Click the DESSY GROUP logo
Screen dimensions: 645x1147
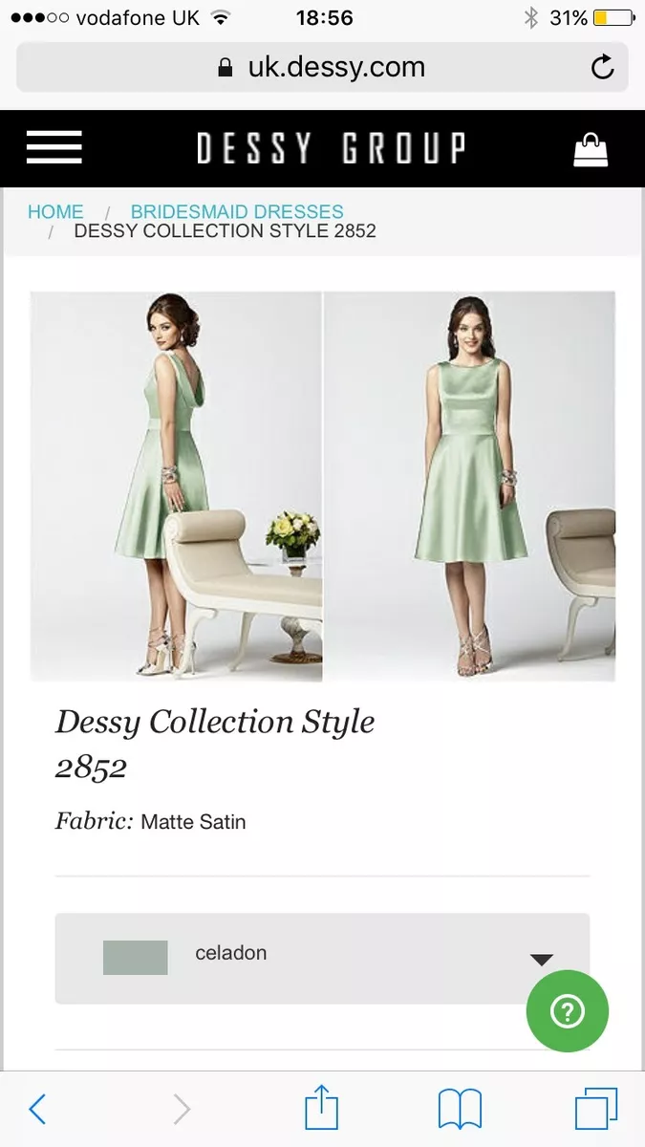coord(332,149)
